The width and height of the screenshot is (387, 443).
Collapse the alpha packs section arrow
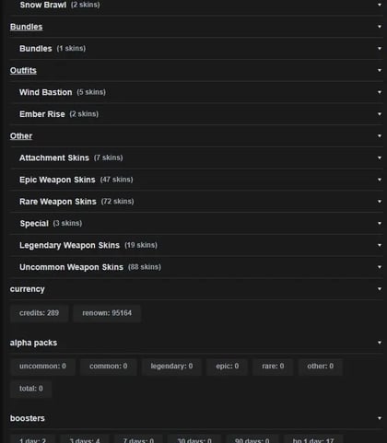click(380, 343)
